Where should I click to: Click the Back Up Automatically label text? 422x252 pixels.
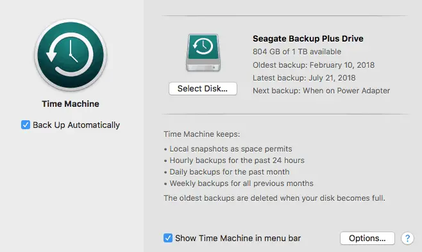pos(76,125)
